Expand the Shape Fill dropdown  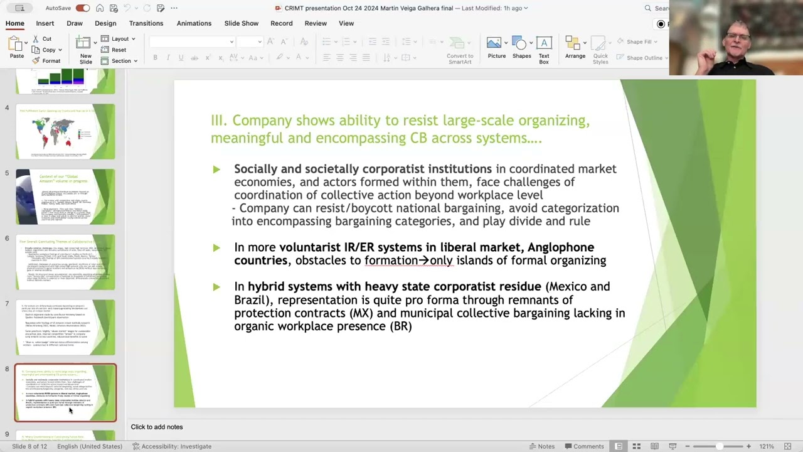point(655,41)
